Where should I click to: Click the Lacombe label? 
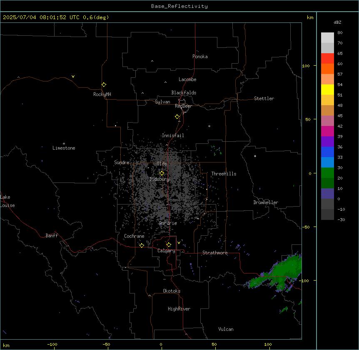tap(187, 79)
